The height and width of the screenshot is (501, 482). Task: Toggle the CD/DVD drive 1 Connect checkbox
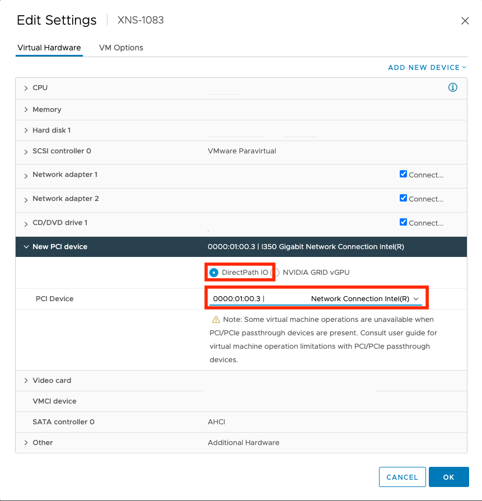[403, 222]
